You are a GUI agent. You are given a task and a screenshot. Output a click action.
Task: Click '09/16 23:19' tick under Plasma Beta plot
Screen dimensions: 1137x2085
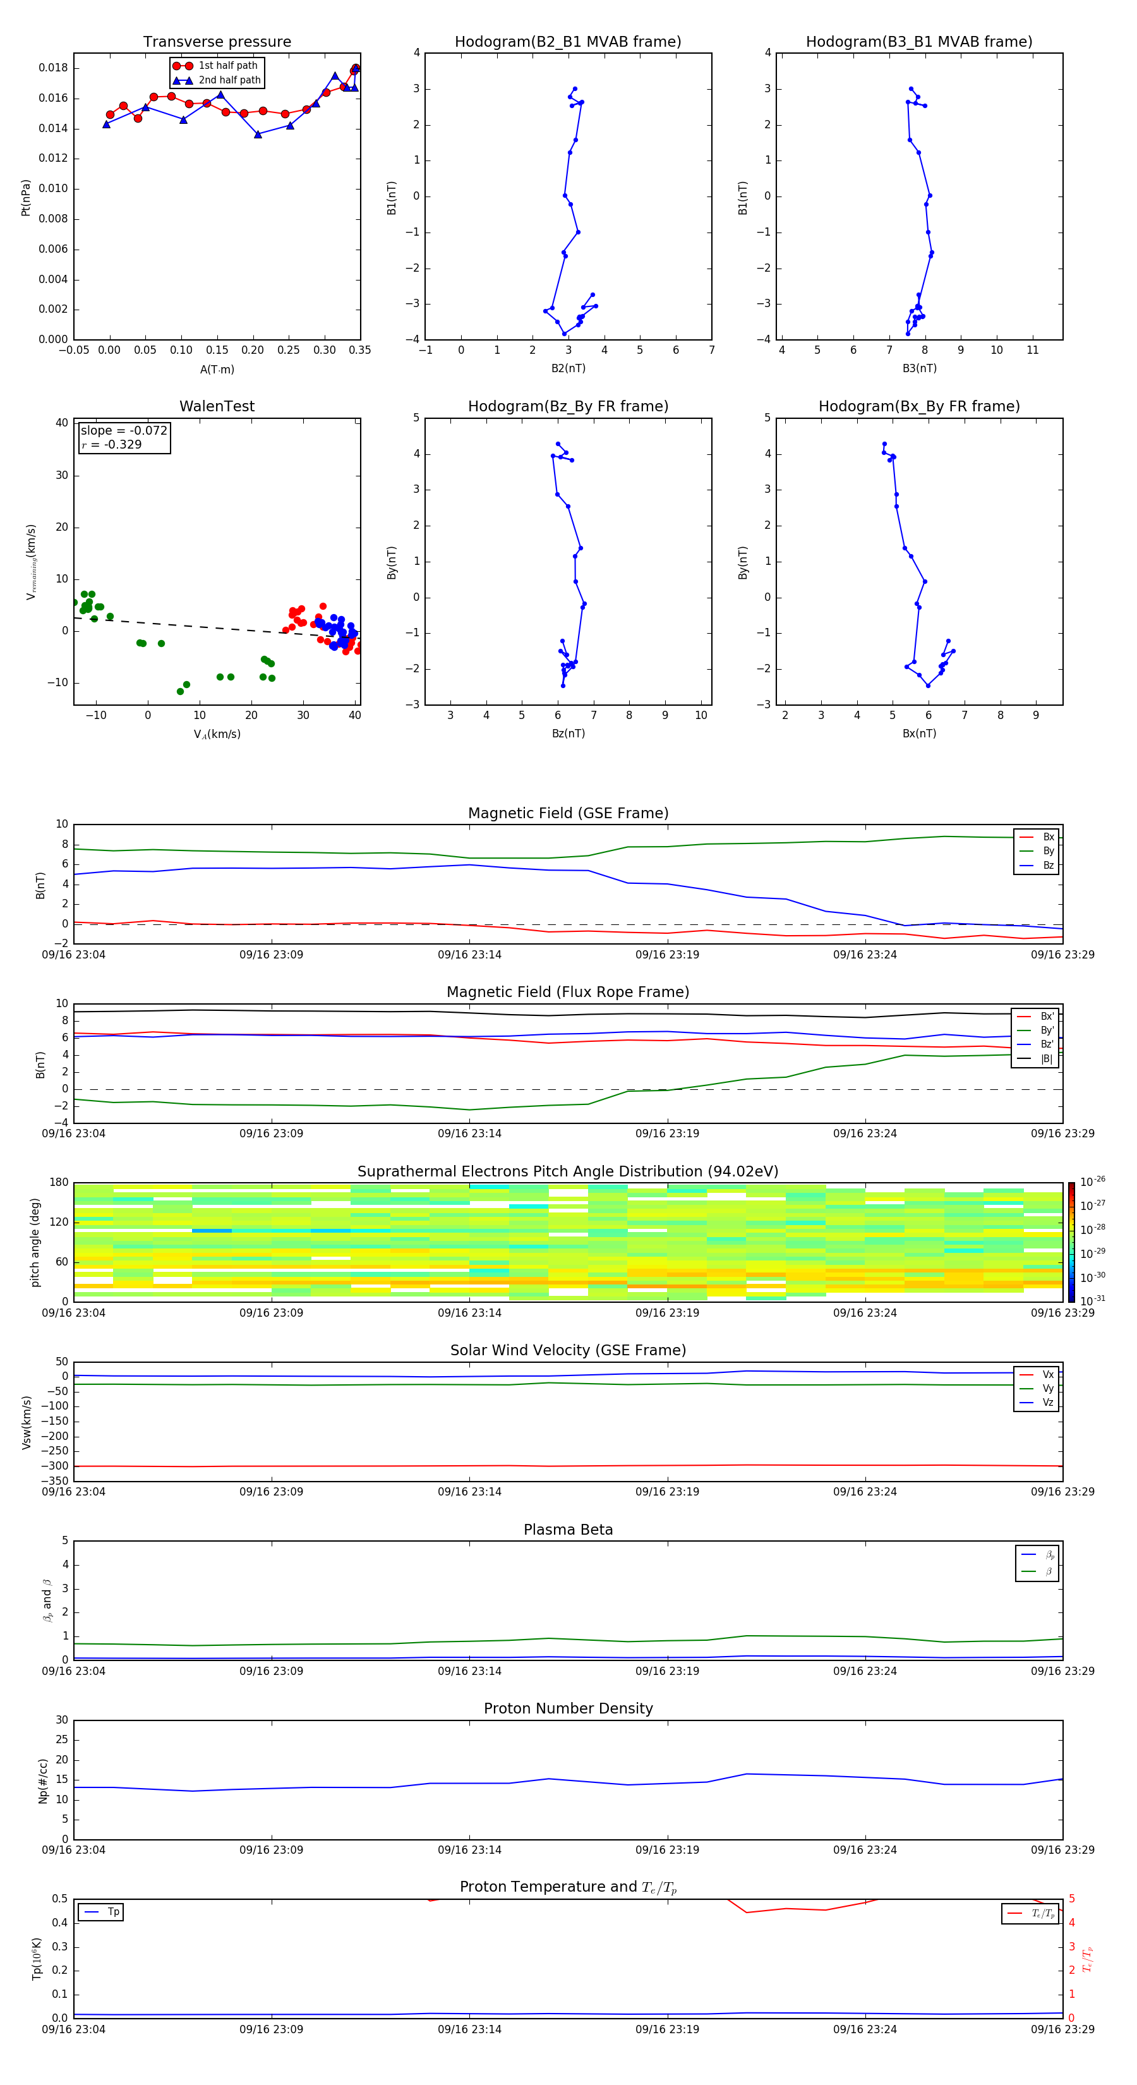tap(668, 1671)
